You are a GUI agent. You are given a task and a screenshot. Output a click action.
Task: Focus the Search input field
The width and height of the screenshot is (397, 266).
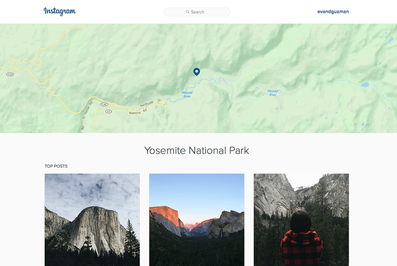[203, 12]
